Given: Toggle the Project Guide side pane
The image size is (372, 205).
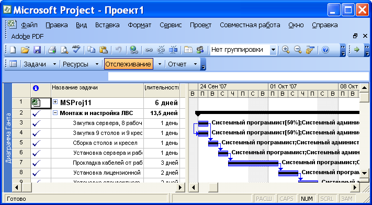Looking at the screenshot, I should [x=13, y=64].
